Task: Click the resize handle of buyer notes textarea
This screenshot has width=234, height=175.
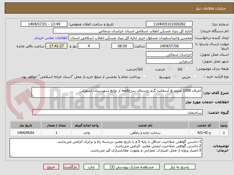Action: [x=11, y=156]
